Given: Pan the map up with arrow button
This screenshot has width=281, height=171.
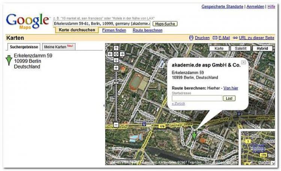Looking at the screenshot, I should coord(116,48).
